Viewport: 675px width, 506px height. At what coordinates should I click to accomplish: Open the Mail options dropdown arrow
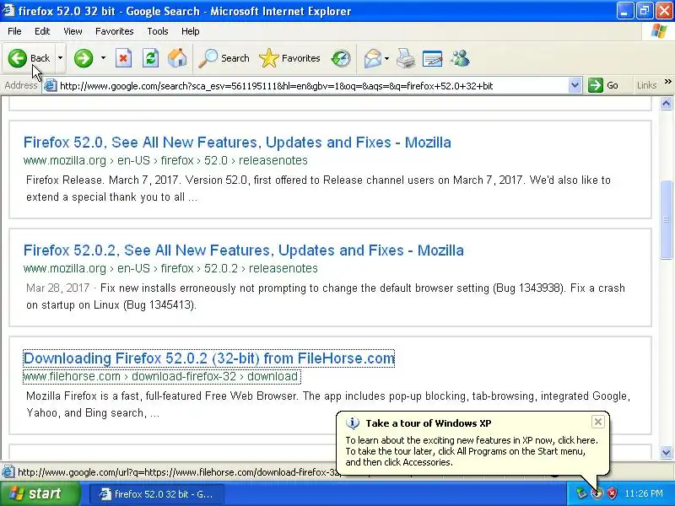386,58
